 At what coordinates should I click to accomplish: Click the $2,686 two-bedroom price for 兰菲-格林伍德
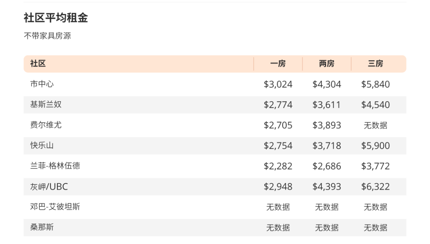click(x=326, y=166)
